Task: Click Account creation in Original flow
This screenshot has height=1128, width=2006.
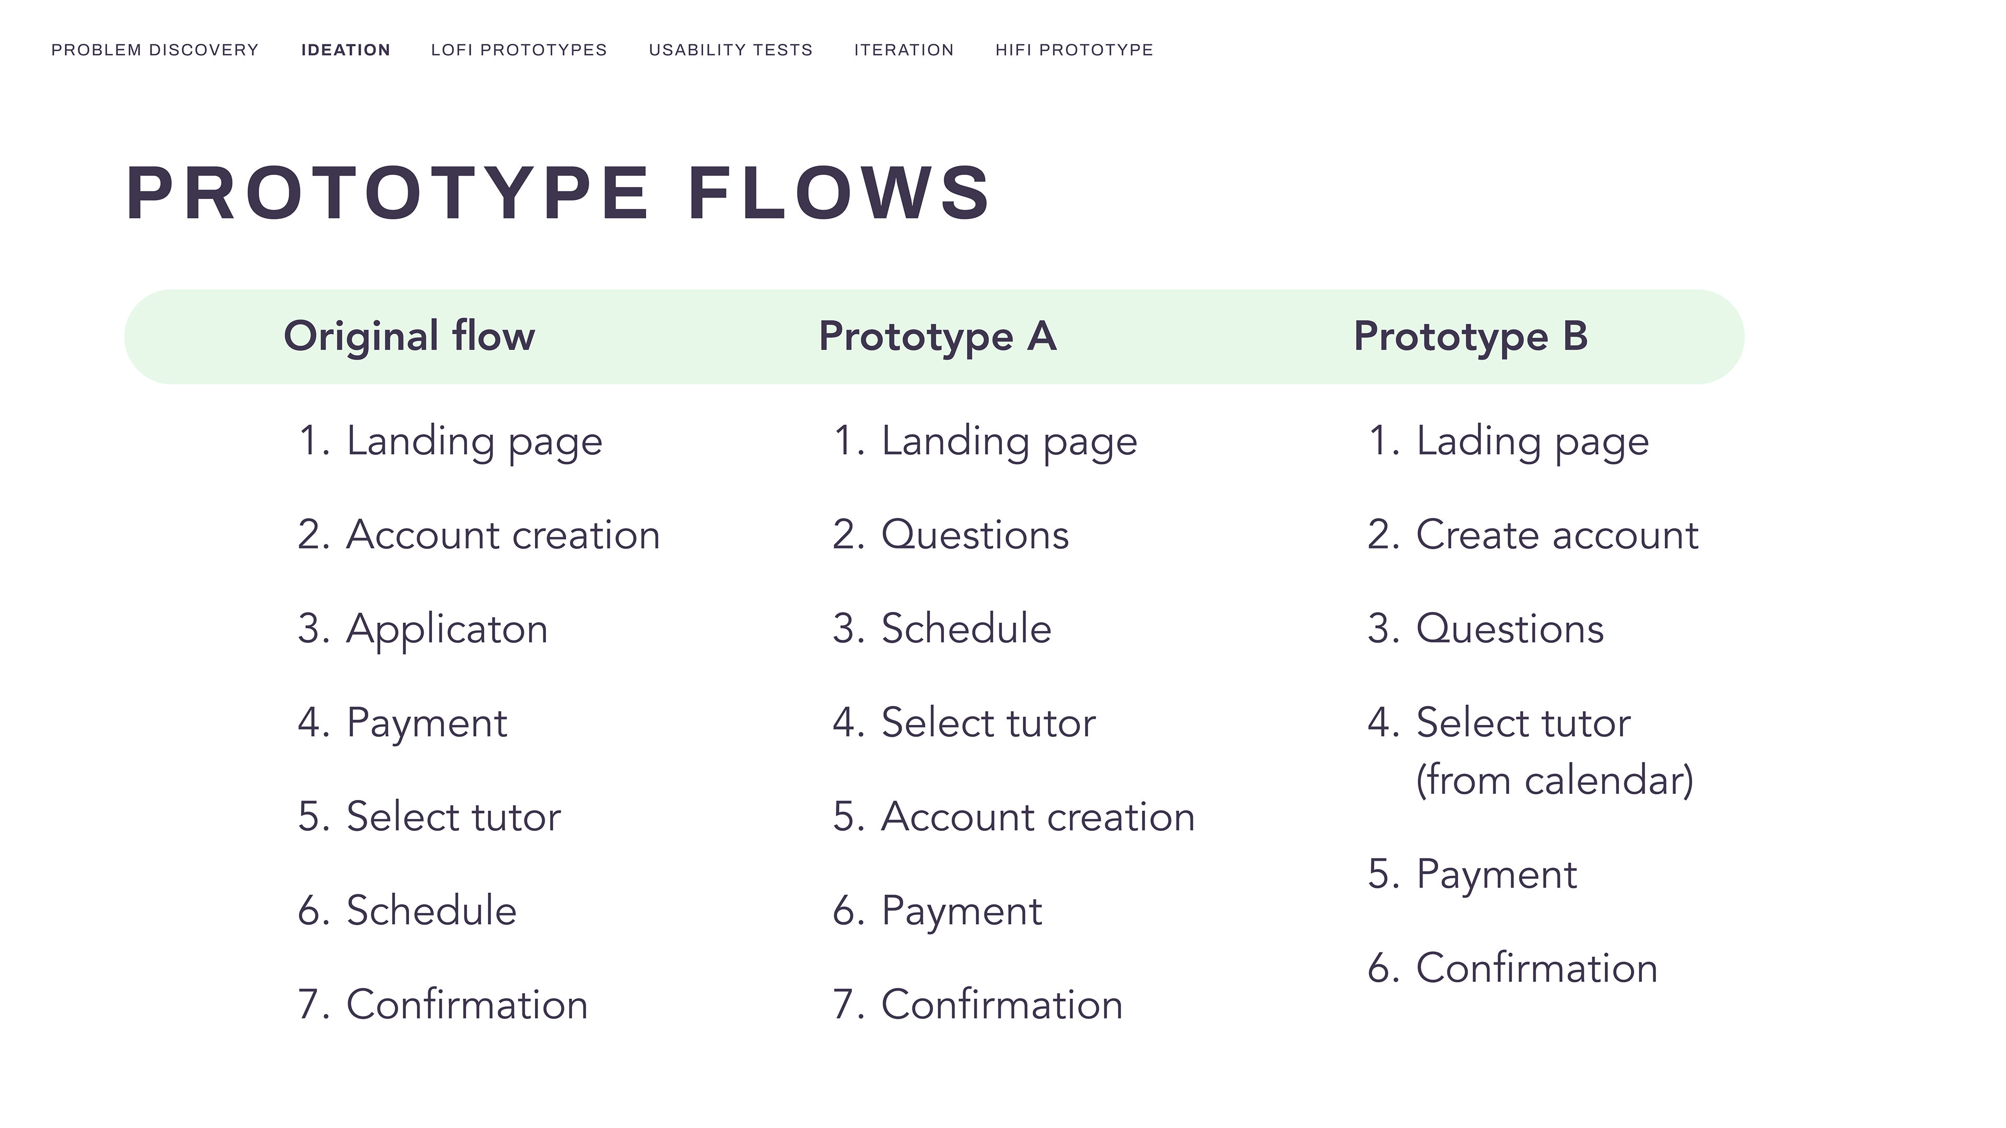Action: pos(502,535)
